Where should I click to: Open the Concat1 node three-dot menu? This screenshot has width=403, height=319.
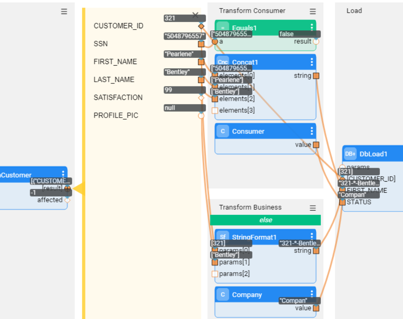coord(312,62)
